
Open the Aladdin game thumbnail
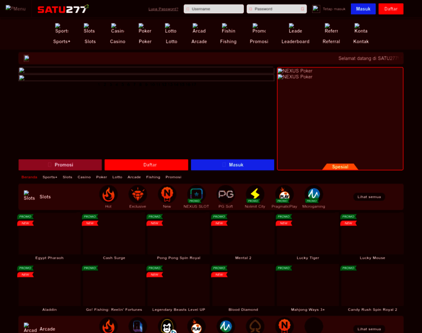(49, 285)
